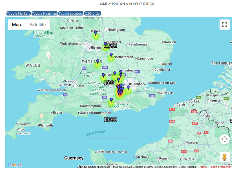The height and width of the screenshot is (174, 237).
Task: Click Report a map error link
Action: click(220, 167)
